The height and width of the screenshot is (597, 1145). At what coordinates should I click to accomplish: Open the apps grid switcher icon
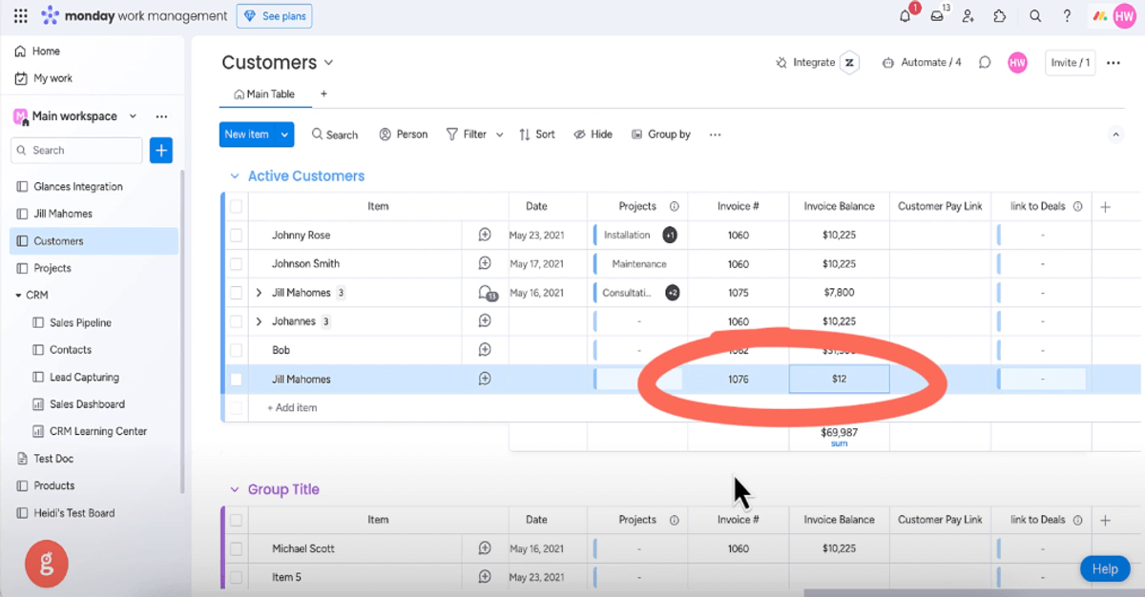point(20,16)
